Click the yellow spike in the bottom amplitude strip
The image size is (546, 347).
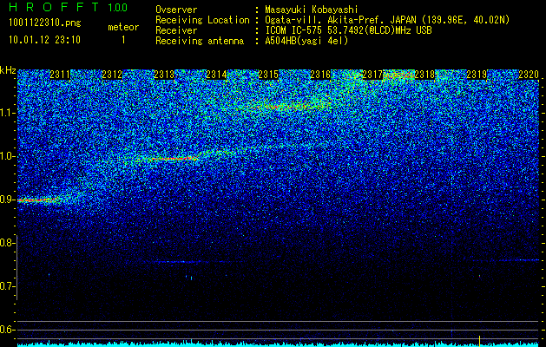coord(479,341)
